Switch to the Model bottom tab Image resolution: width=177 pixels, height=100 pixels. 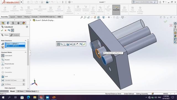pos(12,91)
